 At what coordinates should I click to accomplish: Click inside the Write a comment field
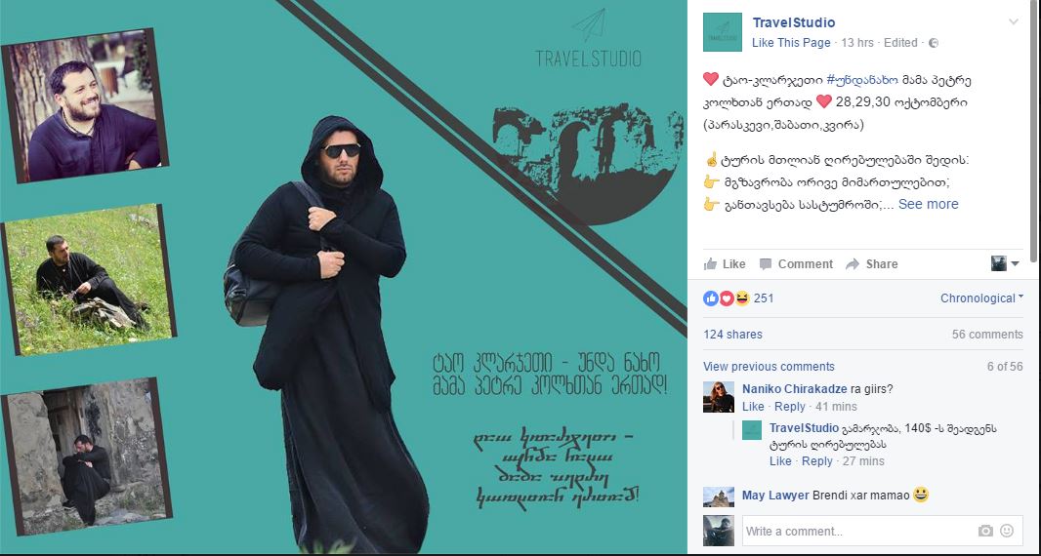[859, 531]
